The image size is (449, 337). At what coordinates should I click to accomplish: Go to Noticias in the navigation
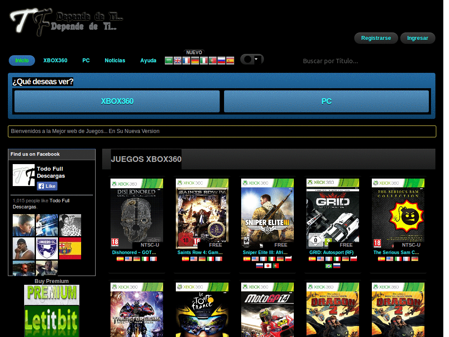(115, 61)
